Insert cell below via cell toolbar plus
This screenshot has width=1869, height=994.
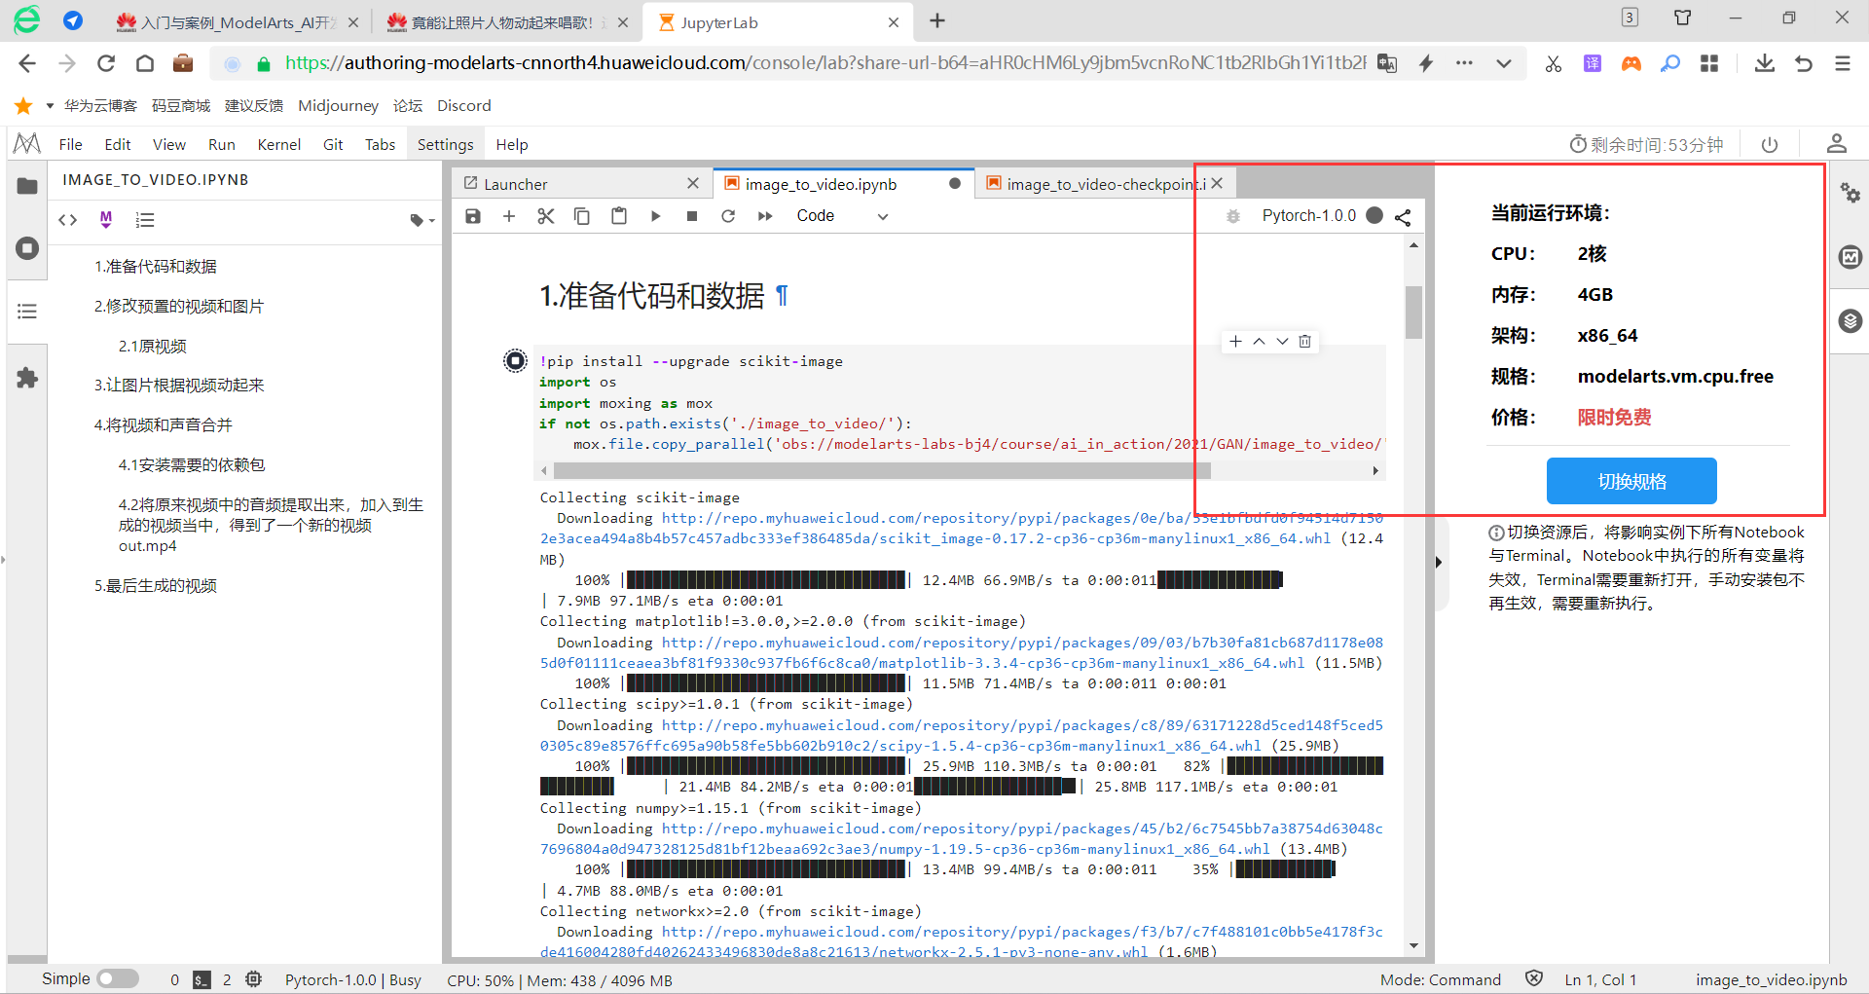click(x=1235, y=342)
